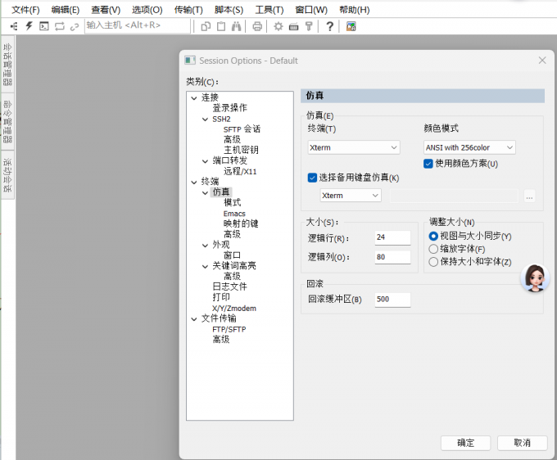This screenshot has height=460, width=557.
Task: Toggle the 使用颜色方案 checkbox
Action: pyautogui.click(x=428, y=164)
